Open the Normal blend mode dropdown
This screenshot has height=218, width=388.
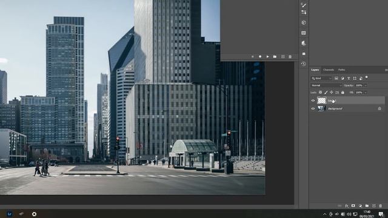tap(326, 85)
